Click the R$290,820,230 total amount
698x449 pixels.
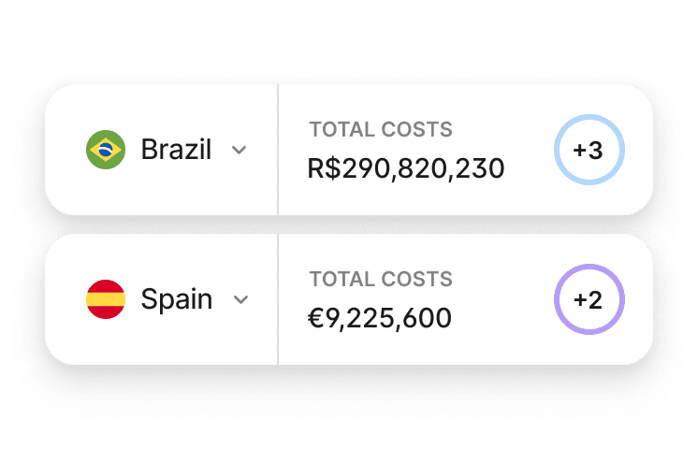406,168
